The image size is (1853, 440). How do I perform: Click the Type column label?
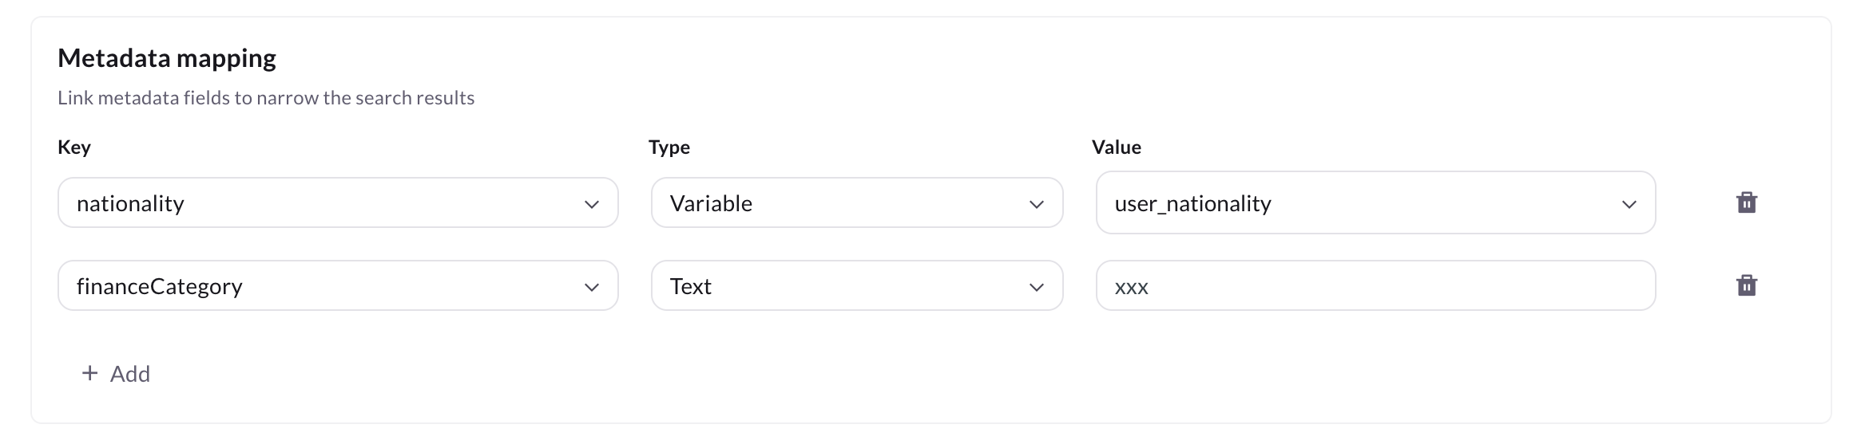[x=669, y=147]
